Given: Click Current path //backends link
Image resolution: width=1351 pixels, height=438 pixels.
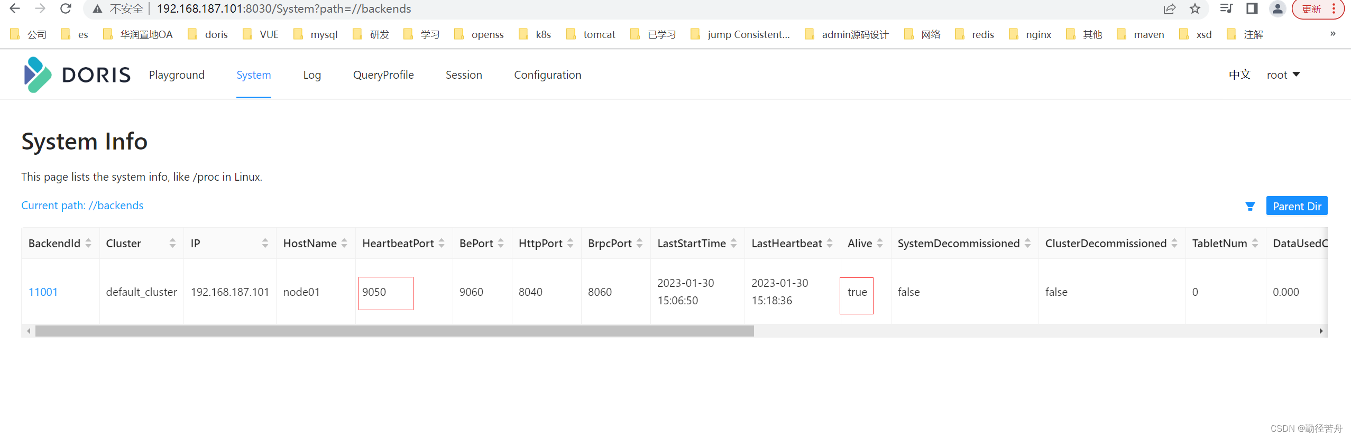Looking at the screenshot, I should pyautogui.click(x=82, y=206).
